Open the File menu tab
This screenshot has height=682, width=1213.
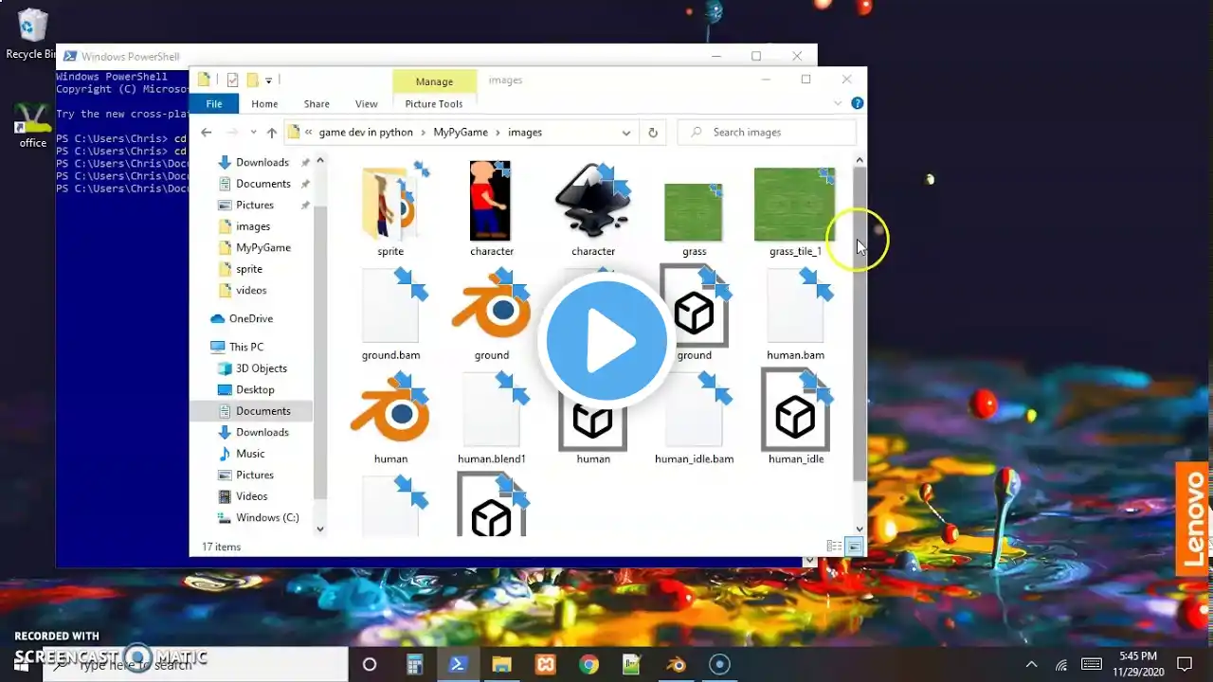tap(214, 103)
